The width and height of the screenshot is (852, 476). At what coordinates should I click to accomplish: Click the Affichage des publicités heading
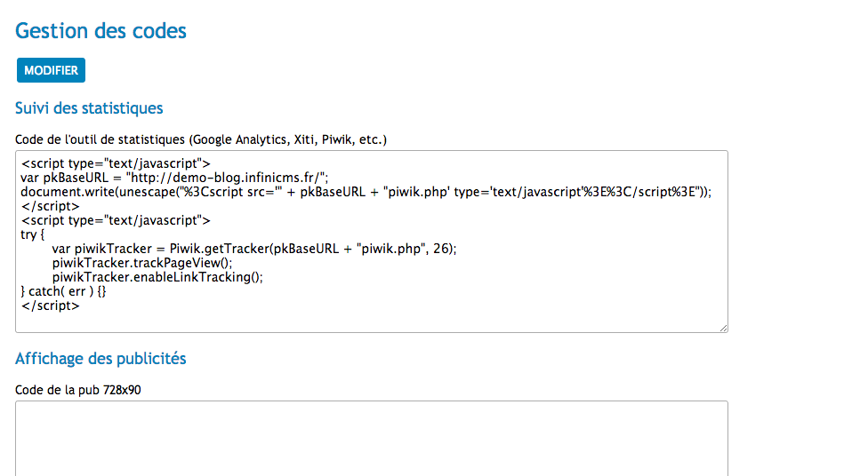100,358
